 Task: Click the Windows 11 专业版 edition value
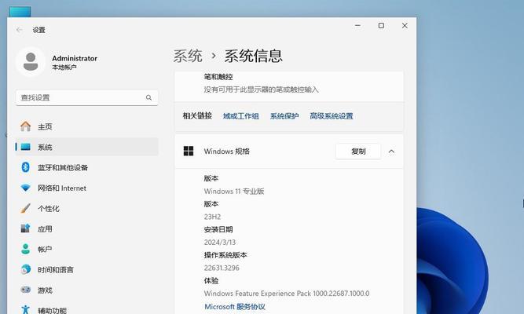pyautogui.click(x=234, y=191)
